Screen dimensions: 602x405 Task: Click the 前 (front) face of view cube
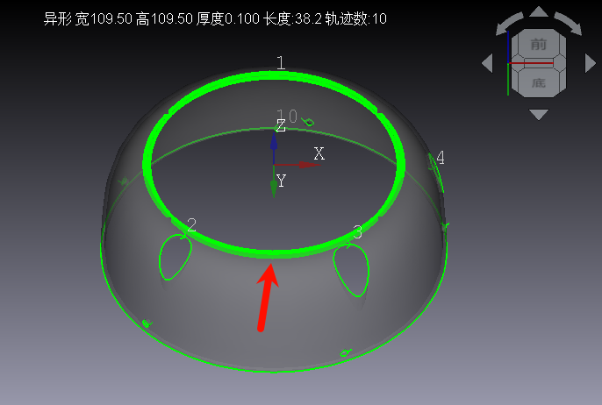tap(538, 44)
